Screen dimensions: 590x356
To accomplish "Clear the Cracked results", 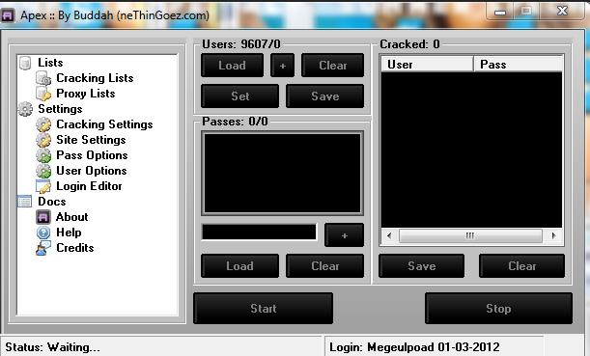I will [521, 266].
